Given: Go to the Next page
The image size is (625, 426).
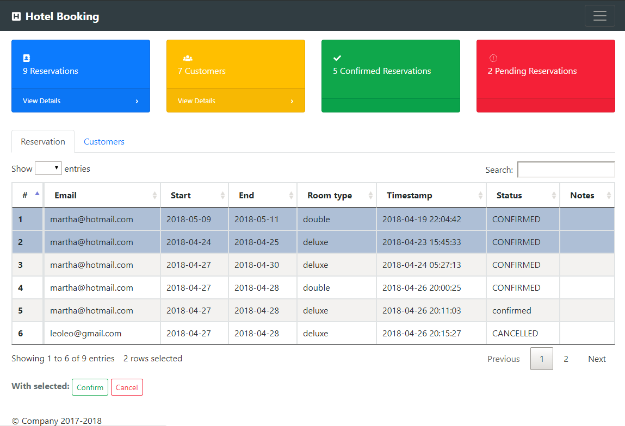Looking at the screenshot, I should point(597,359).
